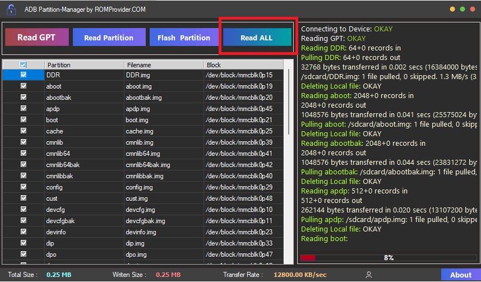Click the Flash Partition button
Image resolution: width=481 pixels, height=282 pixels.
click(184, 38)
